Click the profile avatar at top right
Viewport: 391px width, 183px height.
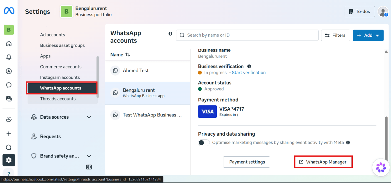[383, 12]
